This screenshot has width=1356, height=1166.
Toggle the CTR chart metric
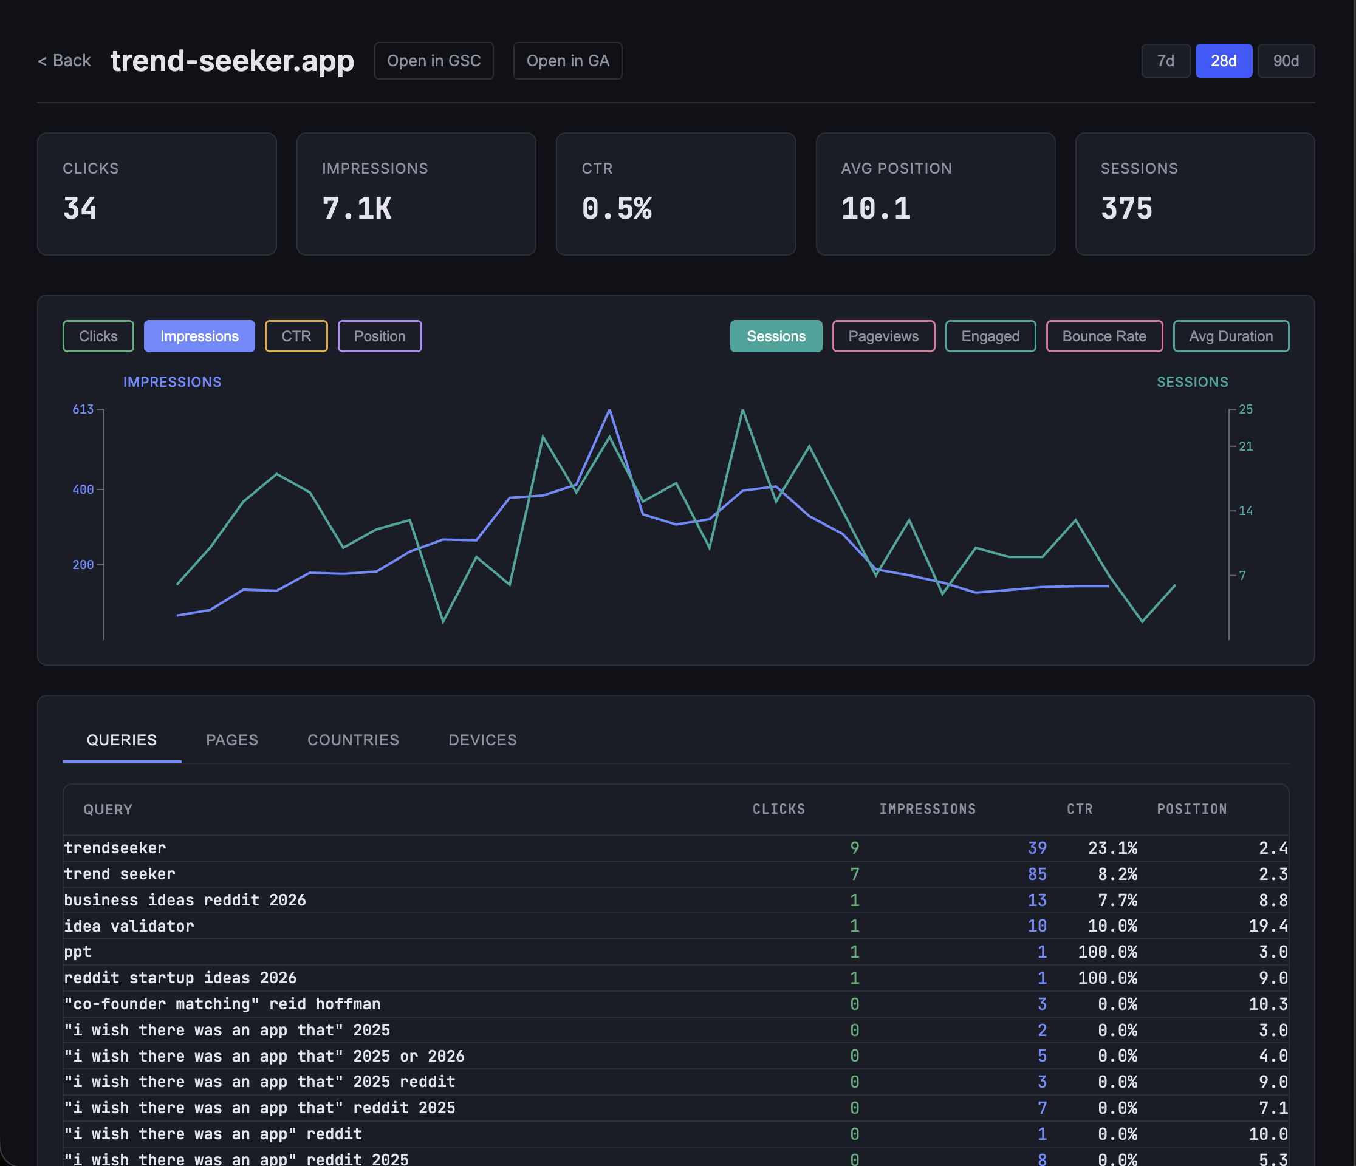click(296, 336)
